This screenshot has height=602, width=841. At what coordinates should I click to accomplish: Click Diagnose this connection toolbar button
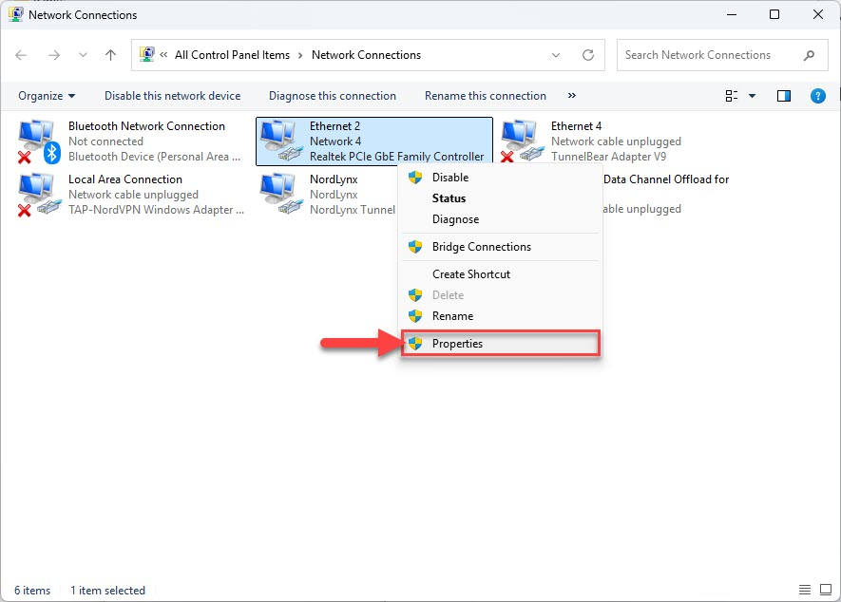pyautogui.click(x=333, y=96)
